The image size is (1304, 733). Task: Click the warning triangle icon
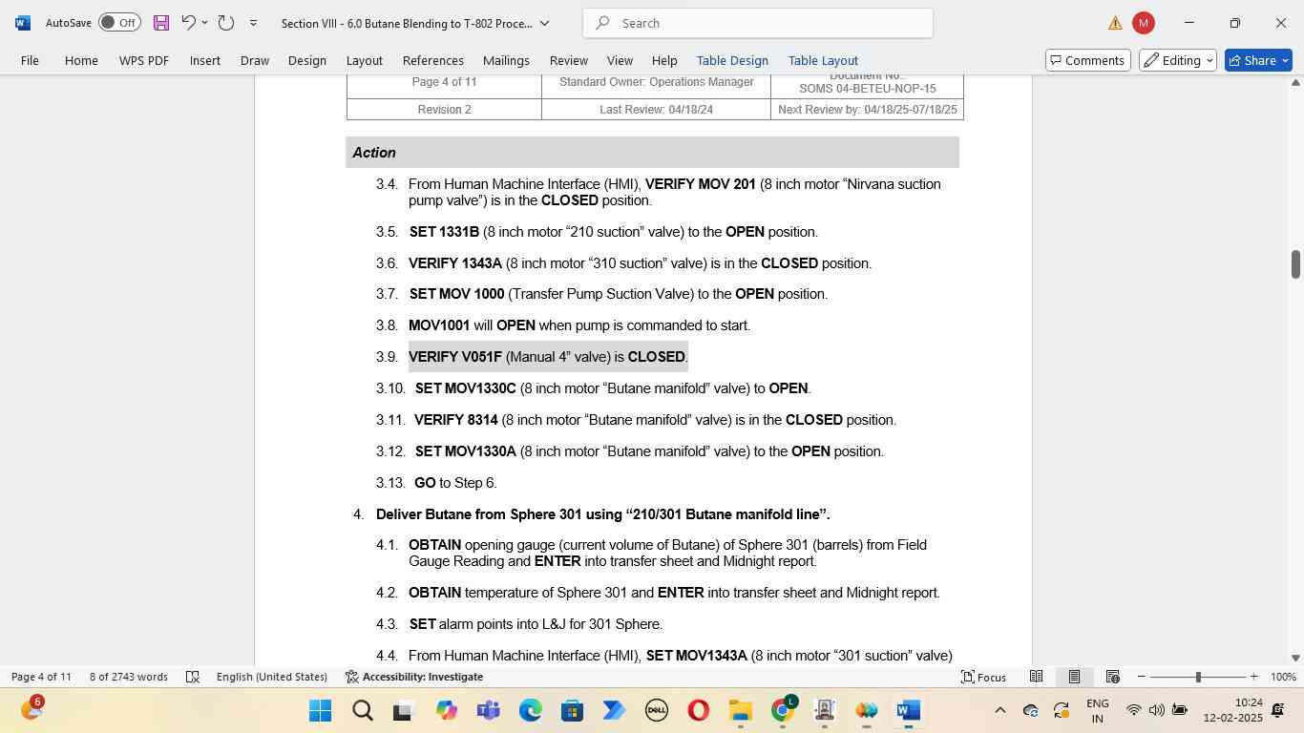[x=1115, y=23]
